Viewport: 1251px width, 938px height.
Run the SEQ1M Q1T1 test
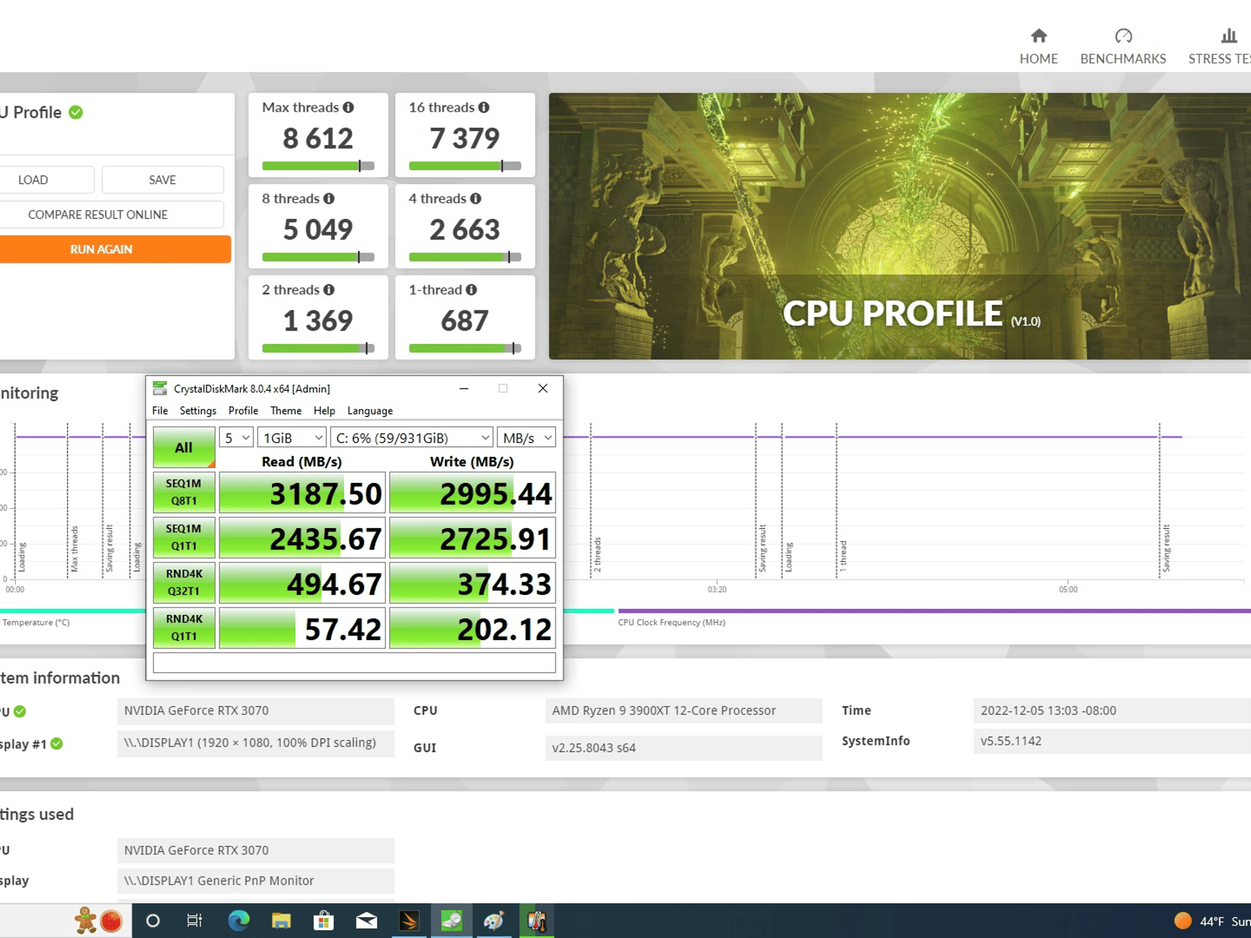point(184,537)
